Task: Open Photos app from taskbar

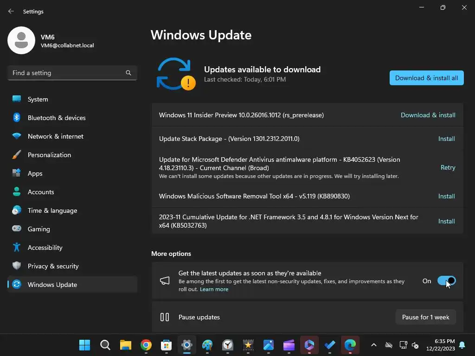Action: point(269,345)
